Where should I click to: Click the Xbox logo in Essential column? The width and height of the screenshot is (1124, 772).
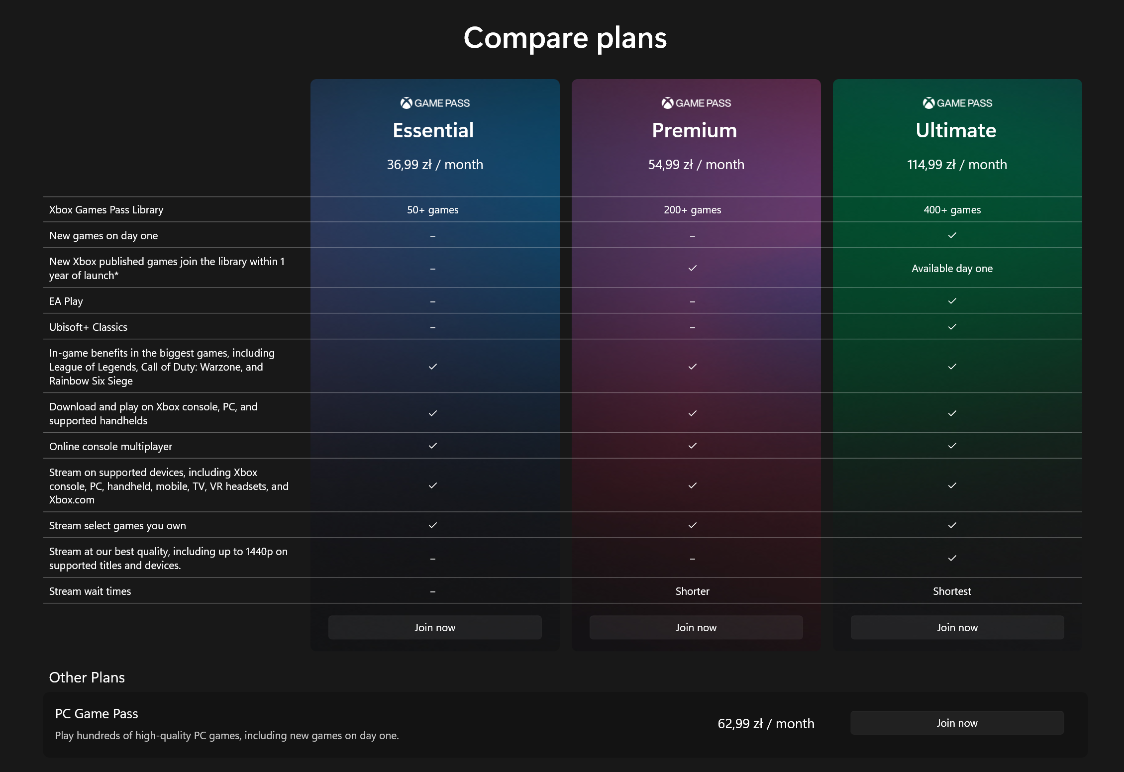[x=406, y=103]
